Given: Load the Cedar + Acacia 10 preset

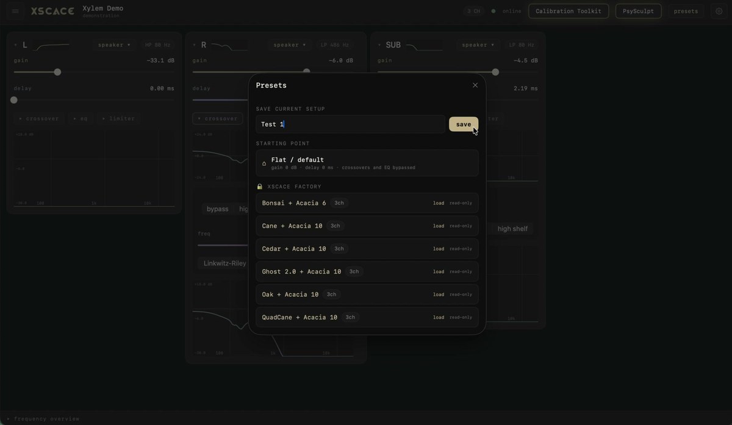Looking at the screenshot, I should [439, 249].
